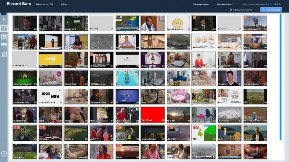Open the table view icon in sidebar
Image resolution: width=289 pixels, height=162 pixels.
[x=4, y=46]
